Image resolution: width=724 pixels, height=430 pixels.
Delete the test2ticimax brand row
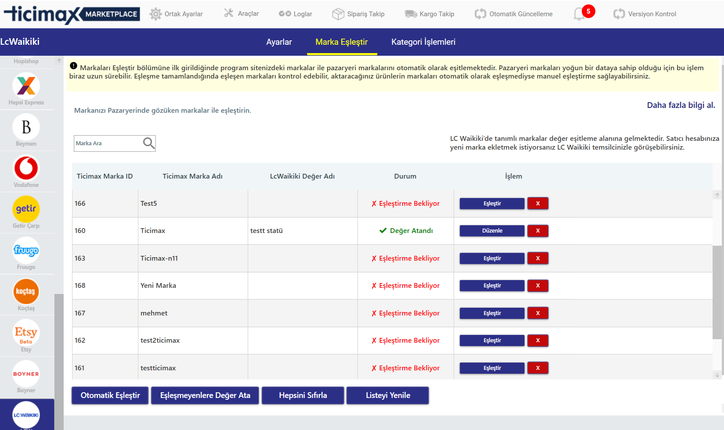(538, 340)
